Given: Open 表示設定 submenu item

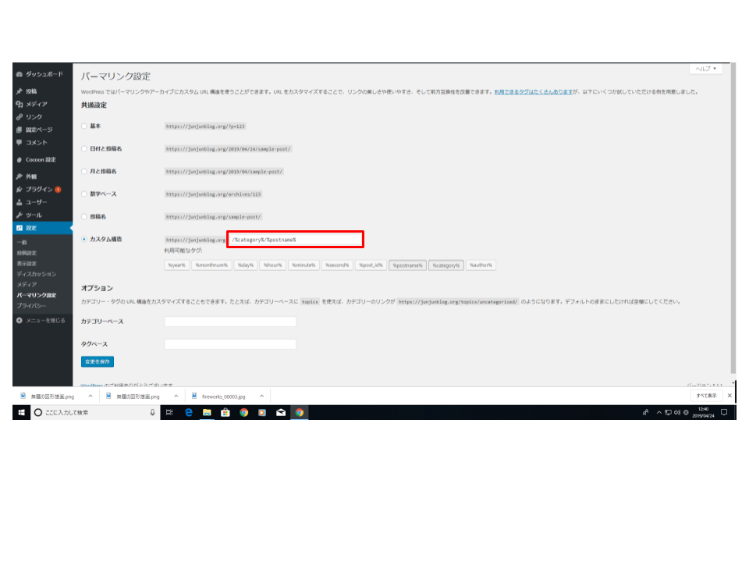Looking at the screenshot, I should 27,264.
